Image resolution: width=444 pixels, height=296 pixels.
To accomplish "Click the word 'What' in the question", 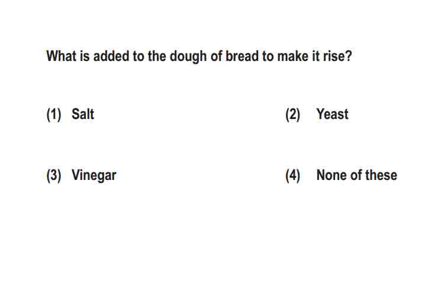I will (62, 56).
